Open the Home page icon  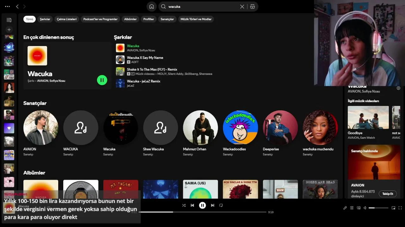pyautogui.click(x=152, y=6)
